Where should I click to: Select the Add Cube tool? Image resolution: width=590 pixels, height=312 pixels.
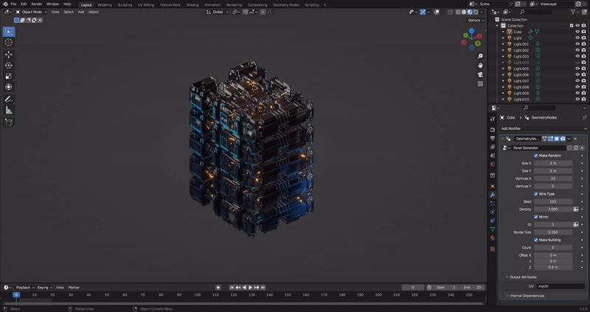click(x=9, y=122)
